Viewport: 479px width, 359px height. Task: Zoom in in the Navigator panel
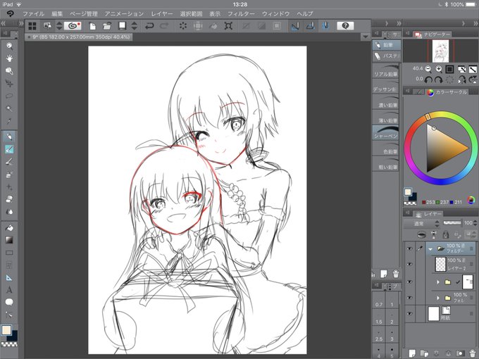[439, 69]
